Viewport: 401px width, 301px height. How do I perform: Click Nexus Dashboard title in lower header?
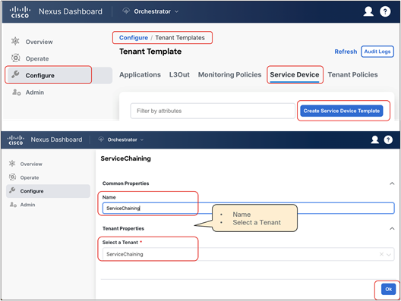[x=56, y=140]
